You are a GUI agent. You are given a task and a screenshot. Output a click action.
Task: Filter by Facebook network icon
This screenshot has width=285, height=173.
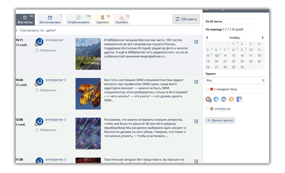239,99
